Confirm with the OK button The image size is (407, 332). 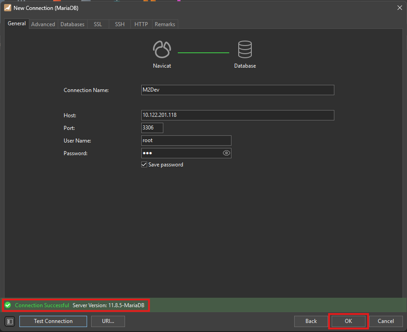click(348, 321)
